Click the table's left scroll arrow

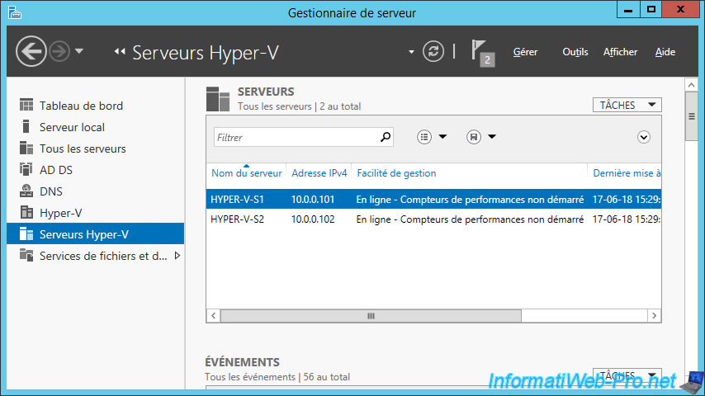click(x=214, y=315)
